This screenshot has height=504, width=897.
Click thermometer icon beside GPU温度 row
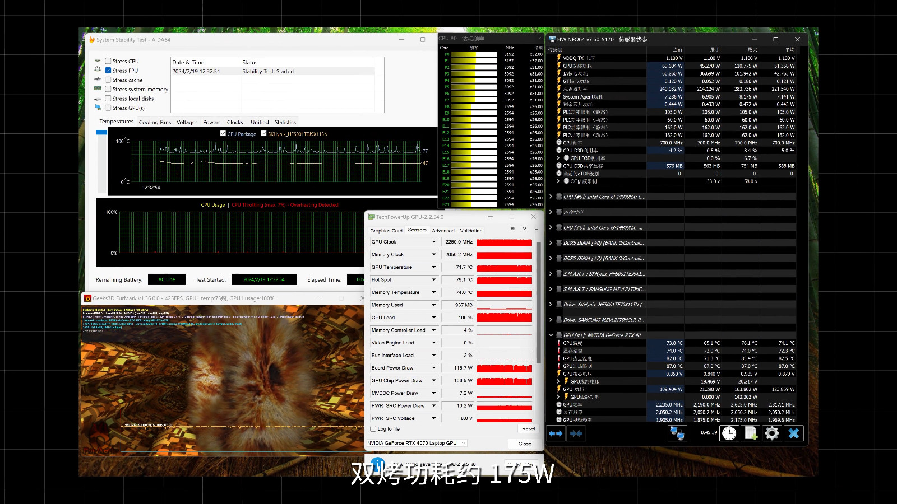[559, 343]
